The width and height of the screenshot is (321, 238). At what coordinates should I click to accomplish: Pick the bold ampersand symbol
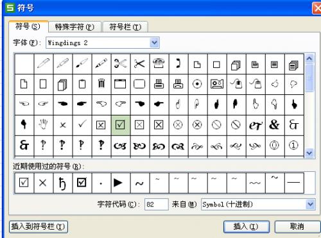point(274,125)
